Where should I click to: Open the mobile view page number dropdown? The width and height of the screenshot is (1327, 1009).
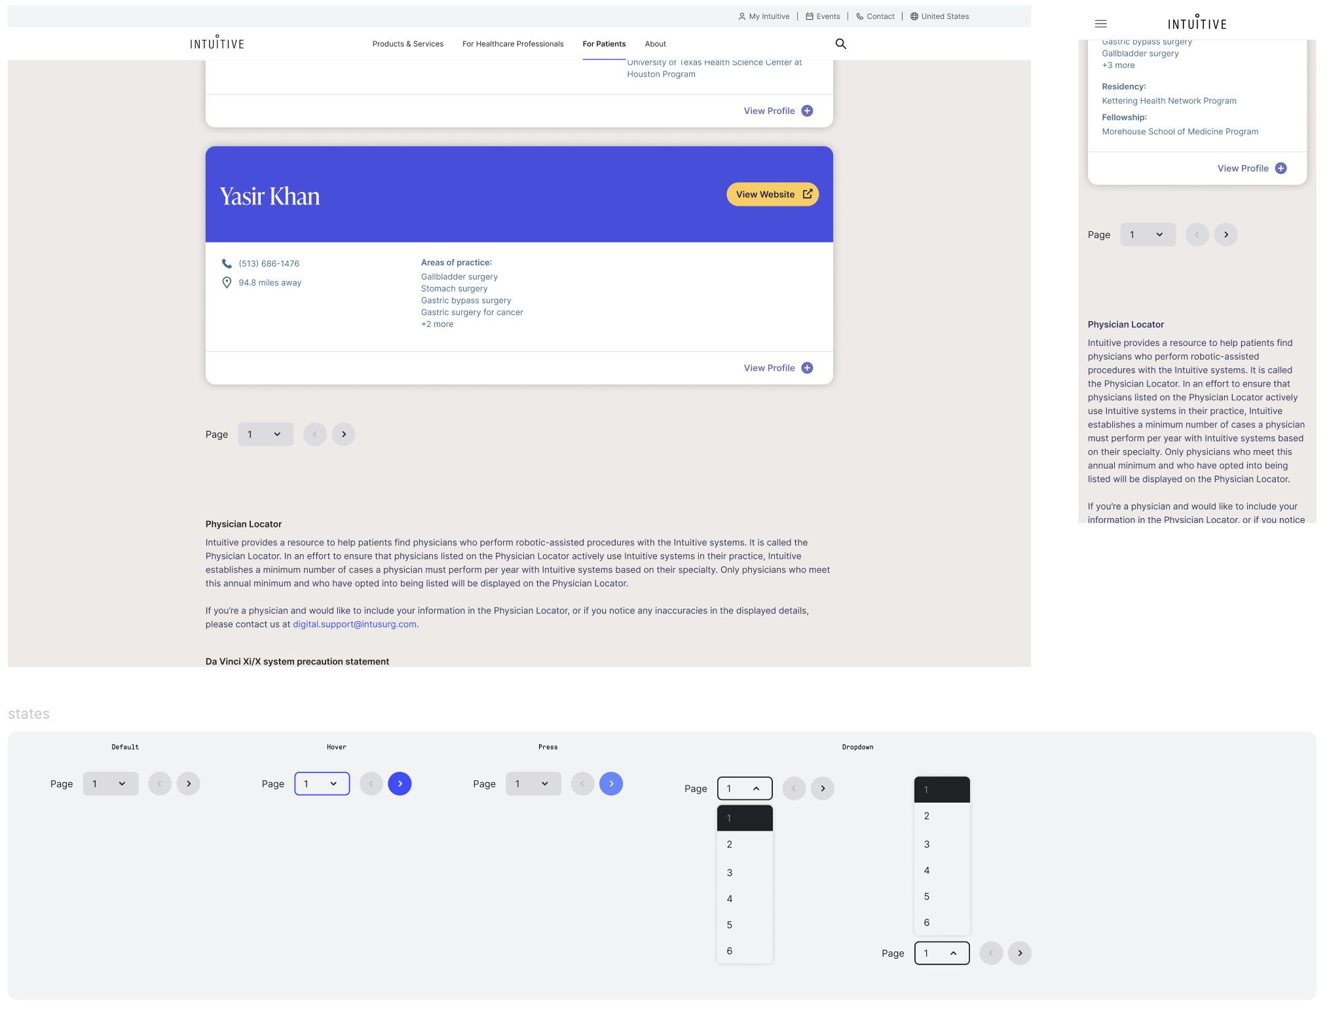pos(1148,235)
